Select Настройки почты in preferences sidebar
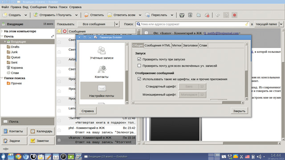Image resolution: width=285 pixels, height=160 pixels. point(102,91)
